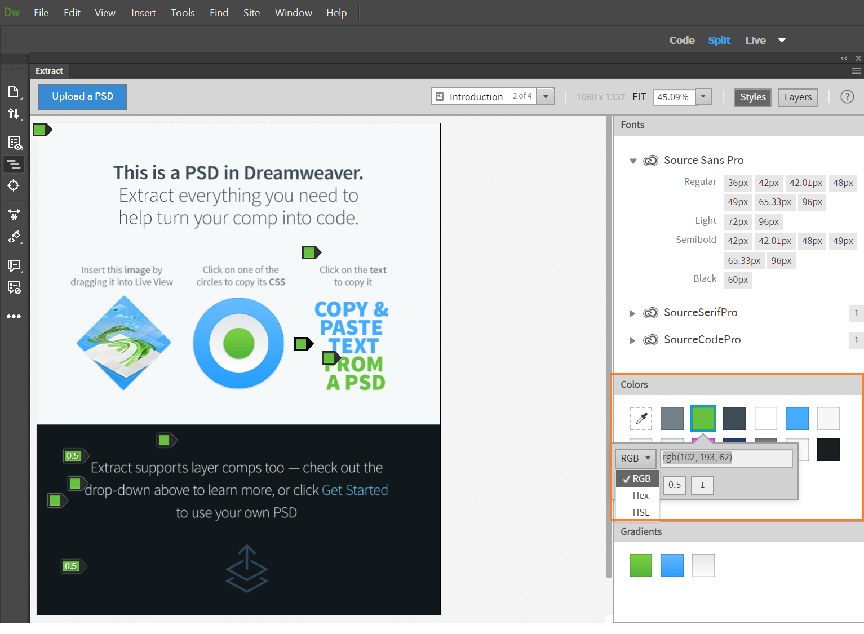Open the zoom percentage dropdown arrow
Viewport: 864px width, 634px height.
point(703,96)
